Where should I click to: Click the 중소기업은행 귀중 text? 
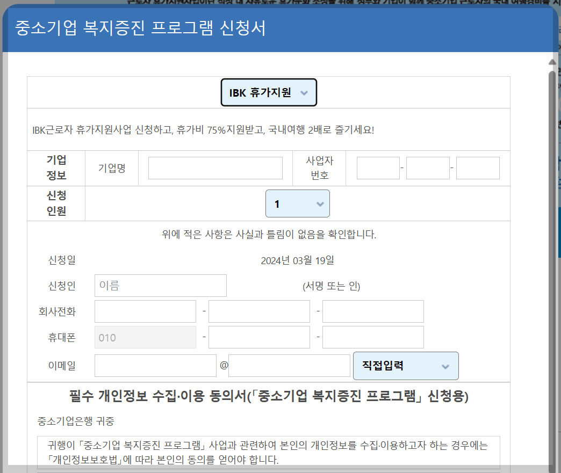coord(75,421)
